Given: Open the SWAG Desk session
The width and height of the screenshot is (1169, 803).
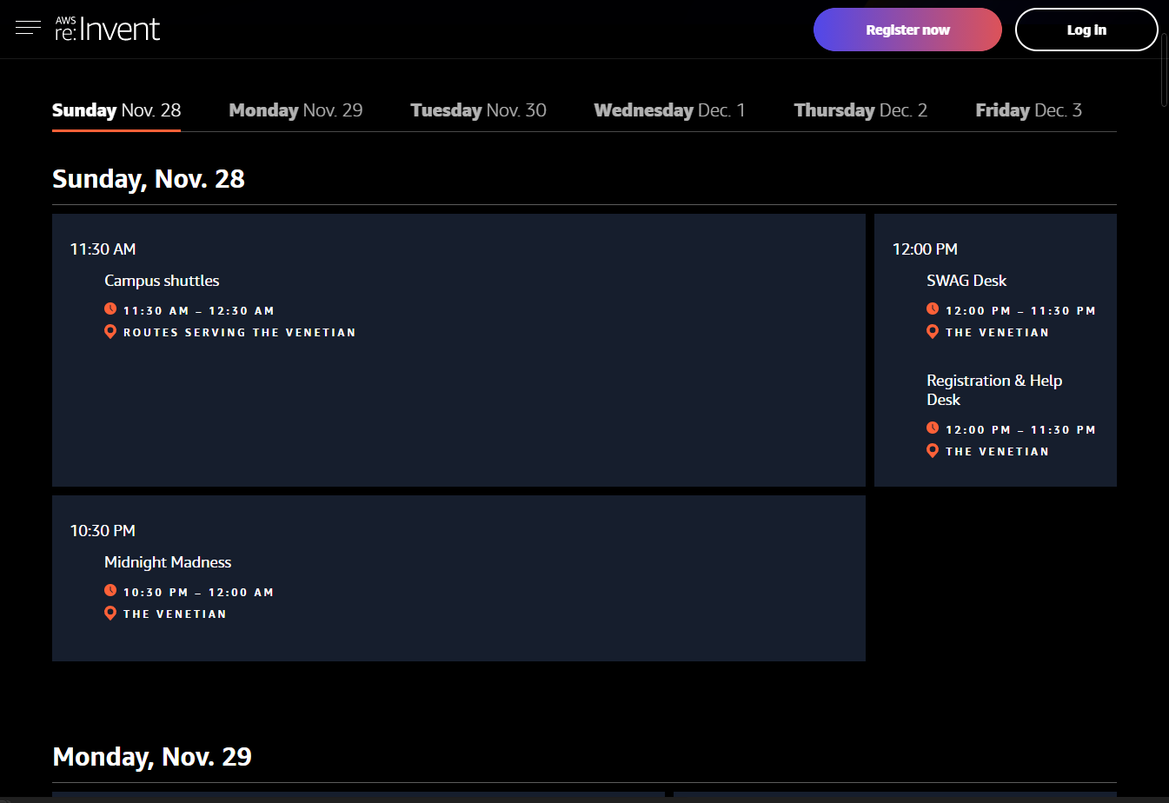Looking at the screenshot, I should [x=966, y=281].
